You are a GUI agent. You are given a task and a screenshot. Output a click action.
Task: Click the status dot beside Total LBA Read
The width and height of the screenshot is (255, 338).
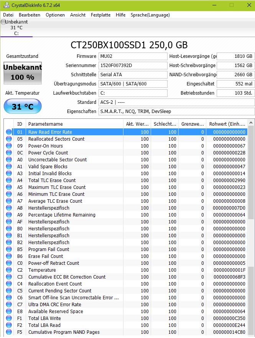(9, 325)
